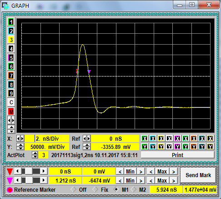Select plot channel 4 button
The height and width of the screenshot is (199, 221).
click(11, 49)
